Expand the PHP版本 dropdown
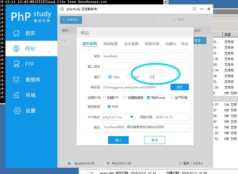 132,117
